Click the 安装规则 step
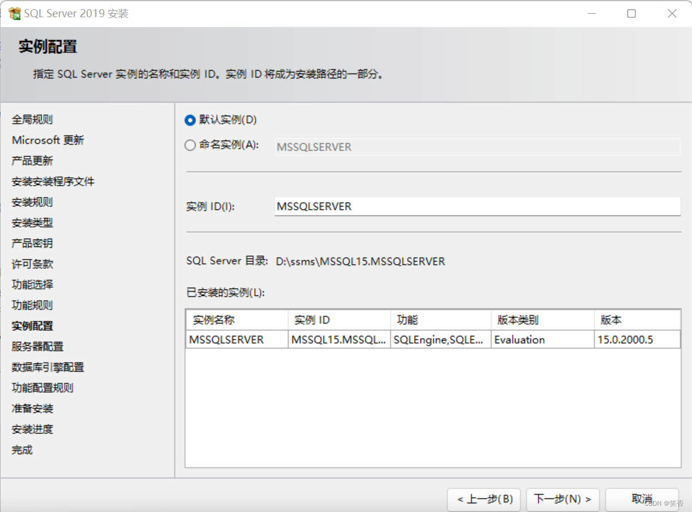Viewport: 692px width, 512px height. [32, 202]
